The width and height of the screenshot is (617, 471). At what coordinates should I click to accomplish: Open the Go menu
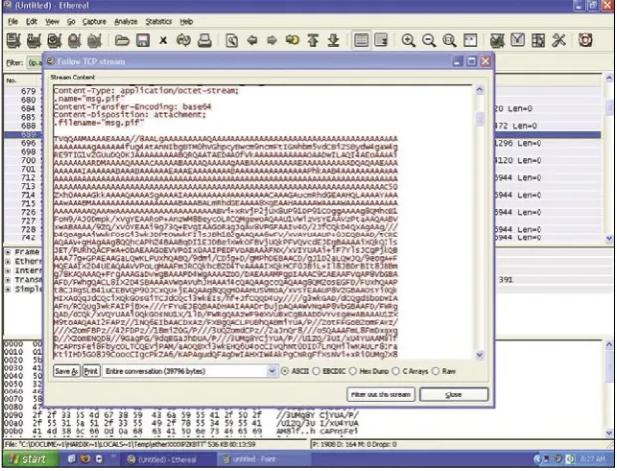coord(71,22)
